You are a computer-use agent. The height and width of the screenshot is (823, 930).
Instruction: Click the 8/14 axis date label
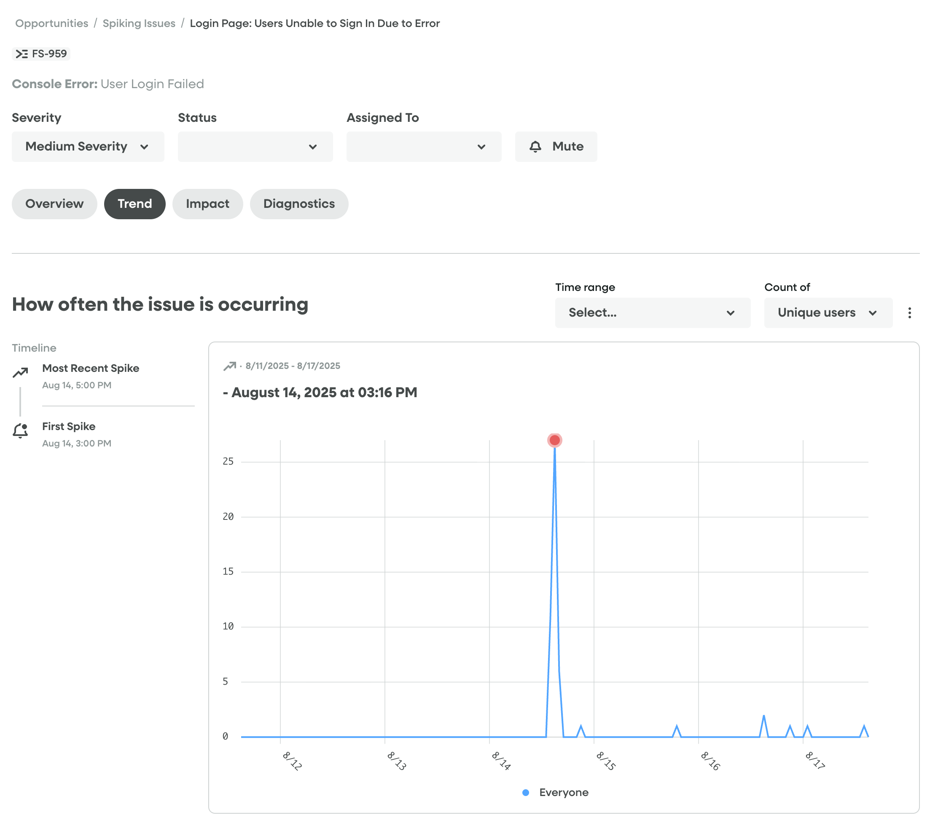(501, 761)
